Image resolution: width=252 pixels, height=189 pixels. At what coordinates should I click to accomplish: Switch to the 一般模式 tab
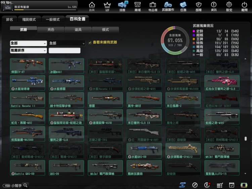coord(52,19)
